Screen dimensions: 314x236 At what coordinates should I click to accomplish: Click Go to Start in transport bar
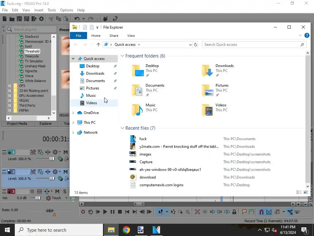point(127,212)
